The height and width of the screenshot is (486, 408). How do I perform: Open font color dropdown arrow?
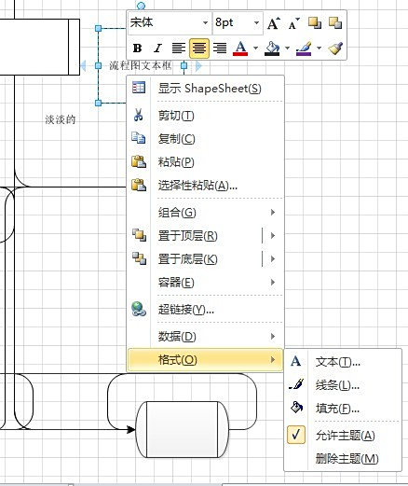coord(255,49)
